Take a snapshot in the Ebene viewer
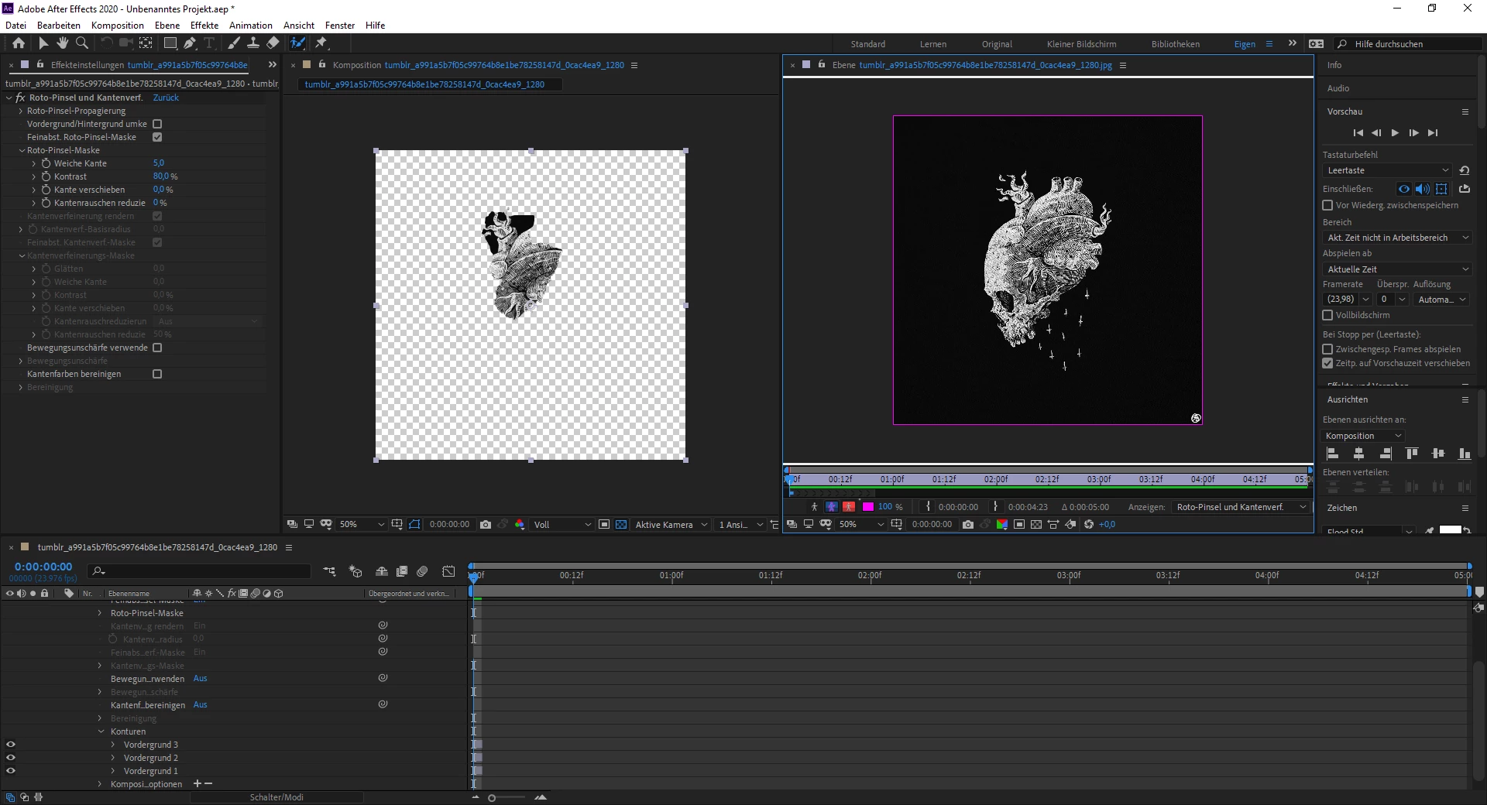Viewport: 1487px width, 805px height. (x=968, y=525)
